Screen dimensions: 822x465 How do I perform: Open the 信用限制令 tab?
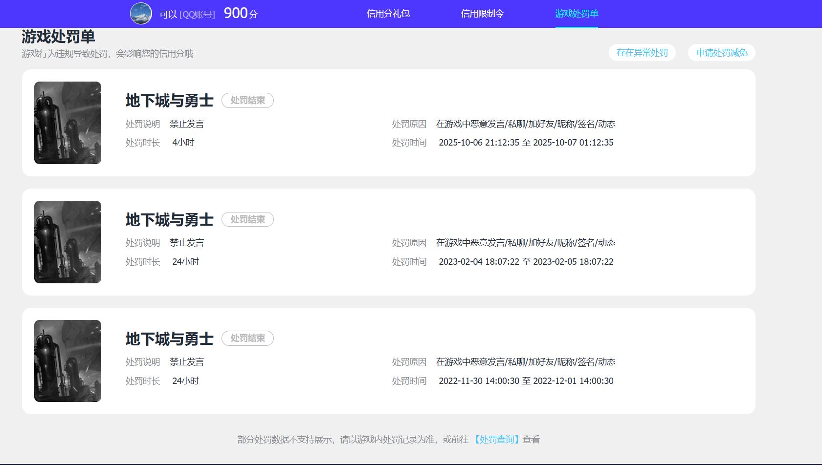(x=482, y=14)
